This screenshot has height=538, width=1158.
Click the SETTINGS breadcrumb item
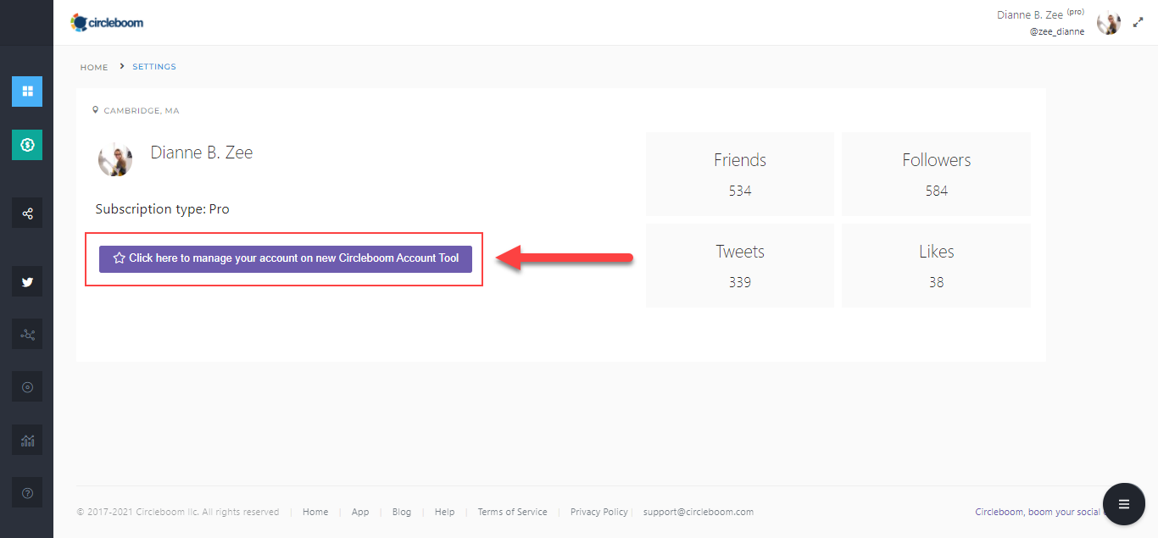click(154, 67)
